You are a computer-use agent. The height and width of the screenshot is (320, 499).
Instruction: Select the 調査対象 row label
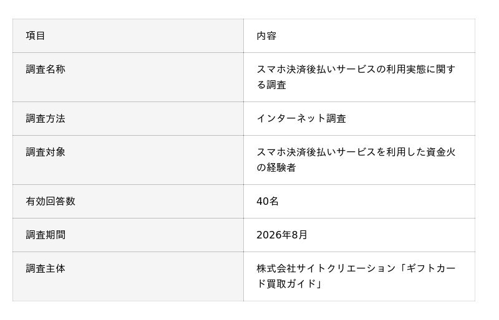(x=46, y=152)
